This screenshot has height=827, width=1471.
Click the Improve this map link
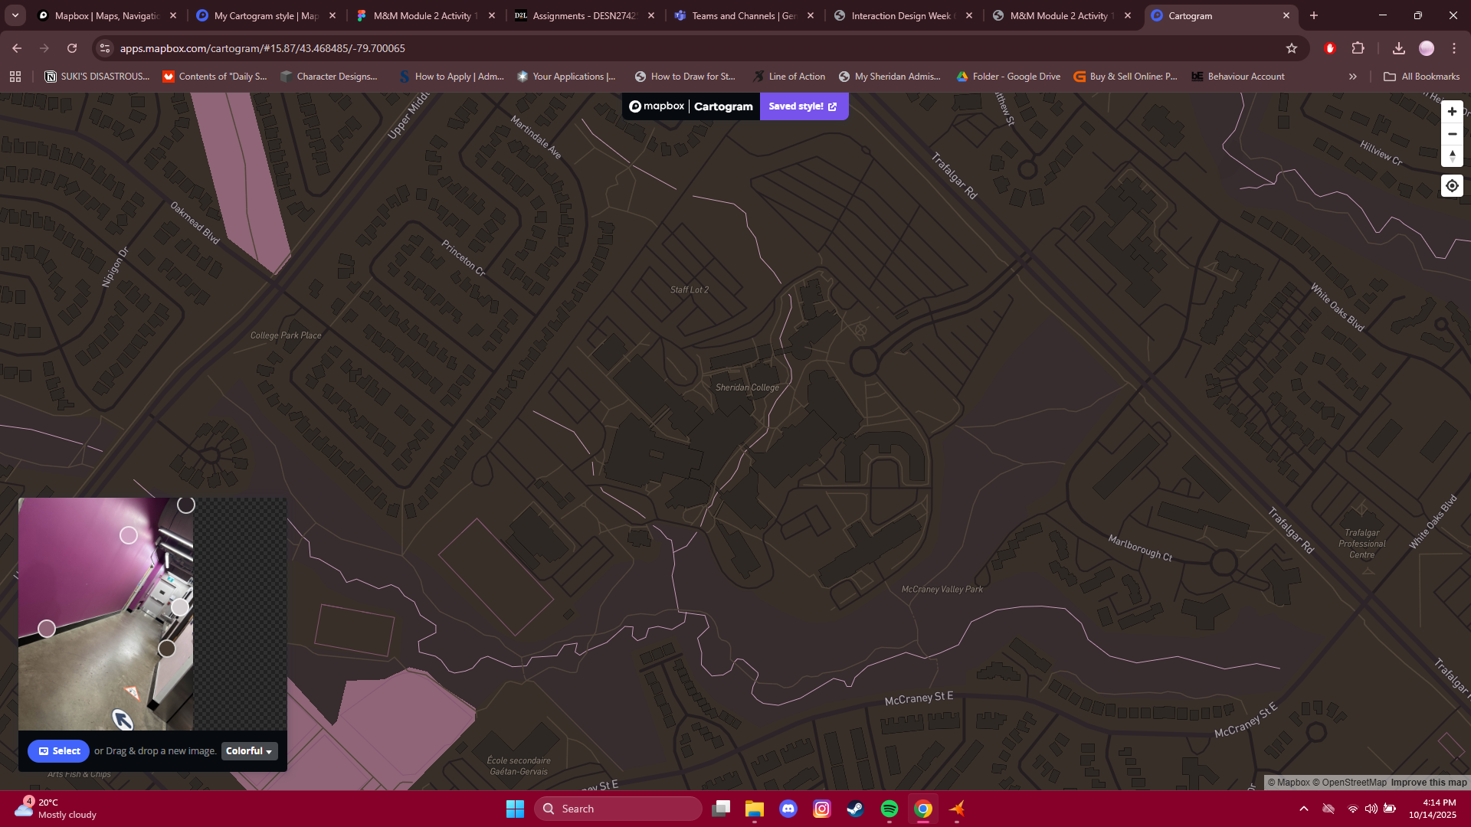click(x=1428, y=783)
